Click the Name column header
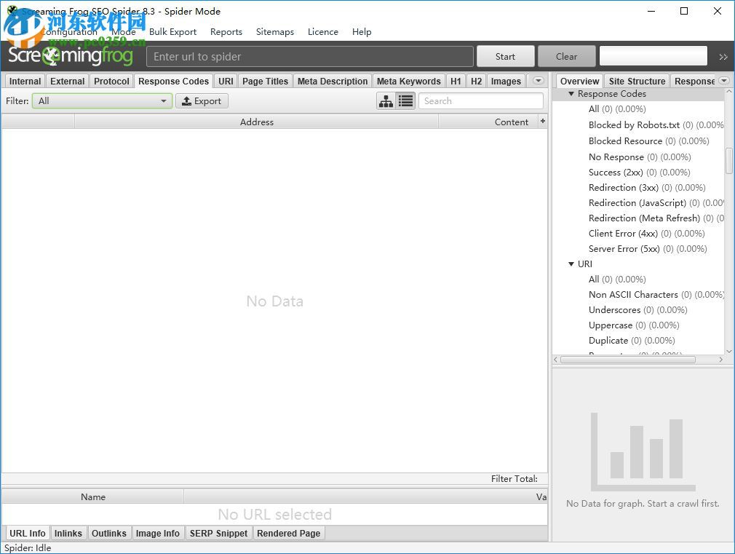This screenshot has height=554, width=735. [x=93, y=496]
